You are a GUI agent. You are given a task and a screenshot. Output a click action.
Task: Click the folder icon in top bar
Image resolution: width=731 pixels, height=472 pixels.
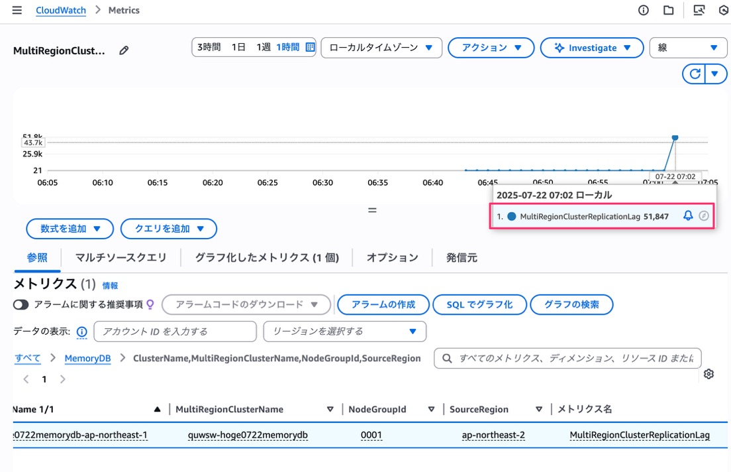tap(669, 10)
